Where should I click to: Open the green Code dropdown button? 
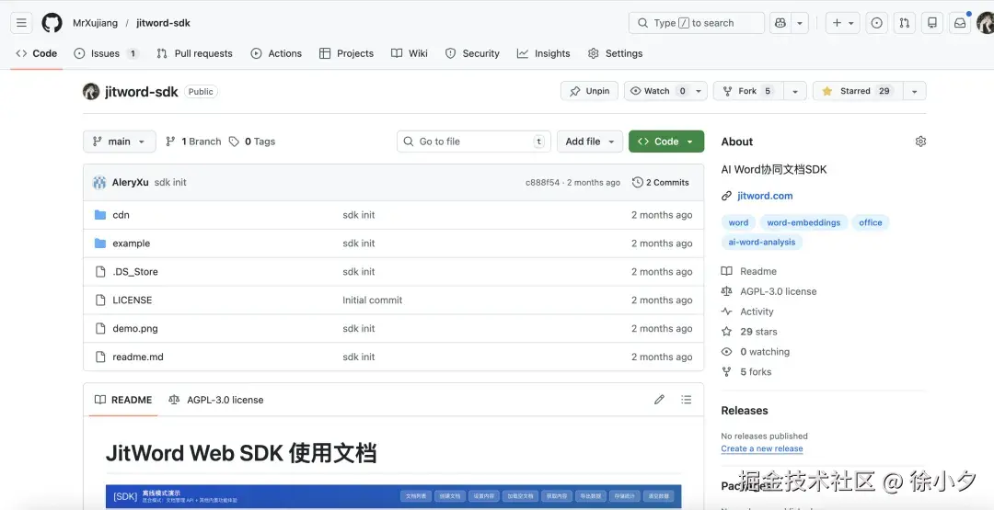pos(666,142)
